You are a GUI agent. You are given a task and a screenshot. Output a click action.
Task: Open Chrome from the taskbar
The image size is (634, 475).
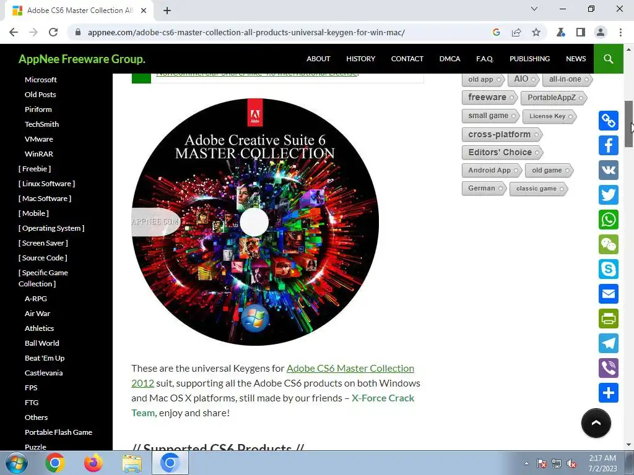(55, 463)
